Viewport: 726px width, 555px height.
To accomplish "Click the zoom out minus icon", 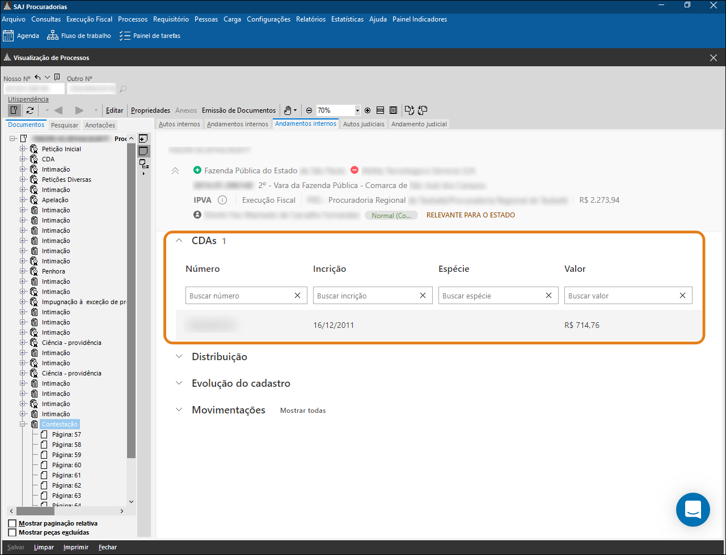I will pyautogui.click(x=309, y=110).
